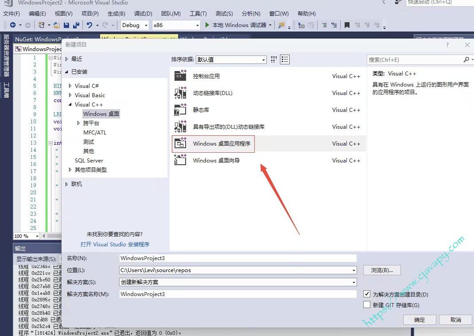Select the SQL Server category
The width and height of the screenshot is (474, 336).
point(89,161)
